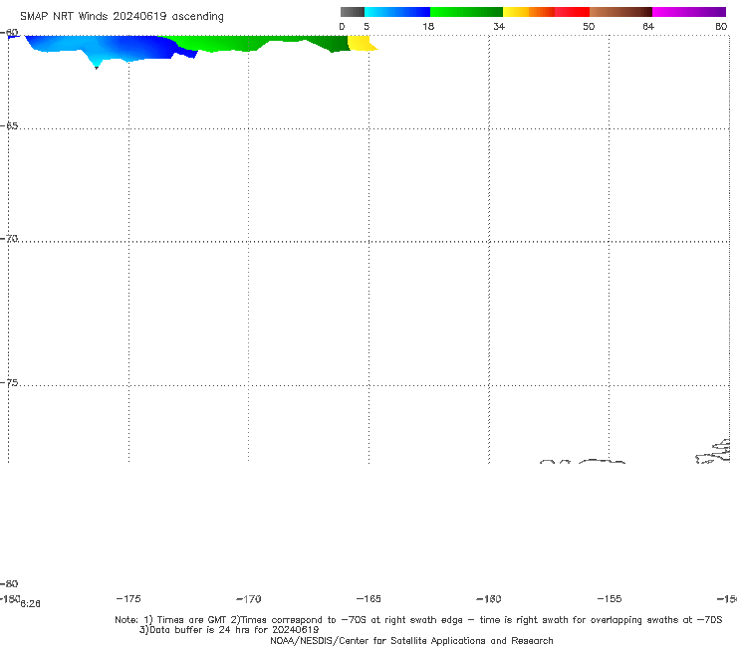
Task: Click the dark green wind swath area
Action: 332,44
